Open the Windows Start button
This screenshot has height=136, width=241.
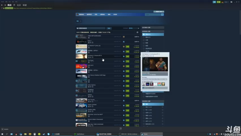[x=2, y=134]
